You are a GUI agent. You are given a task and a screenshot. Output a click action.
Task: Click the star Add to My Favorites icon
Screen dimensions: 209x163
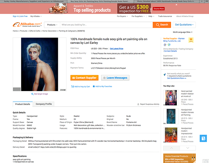pos(94,86)
